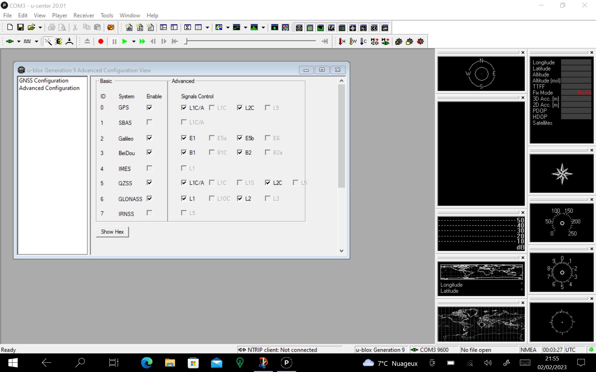Open the dropdown arrow beside Open folder icon
The image size is (596, 372).
(x=40, y=27)
